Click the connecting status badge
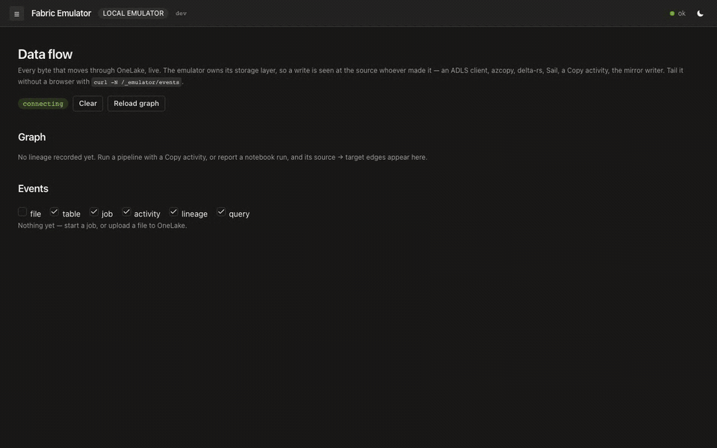The image size is (717, 448). [x=43, y=104]
